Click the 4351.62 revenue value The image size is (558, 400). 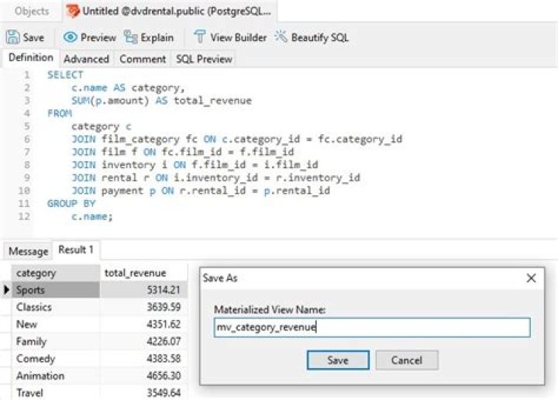pyautogui.click(x=164, y=324)
